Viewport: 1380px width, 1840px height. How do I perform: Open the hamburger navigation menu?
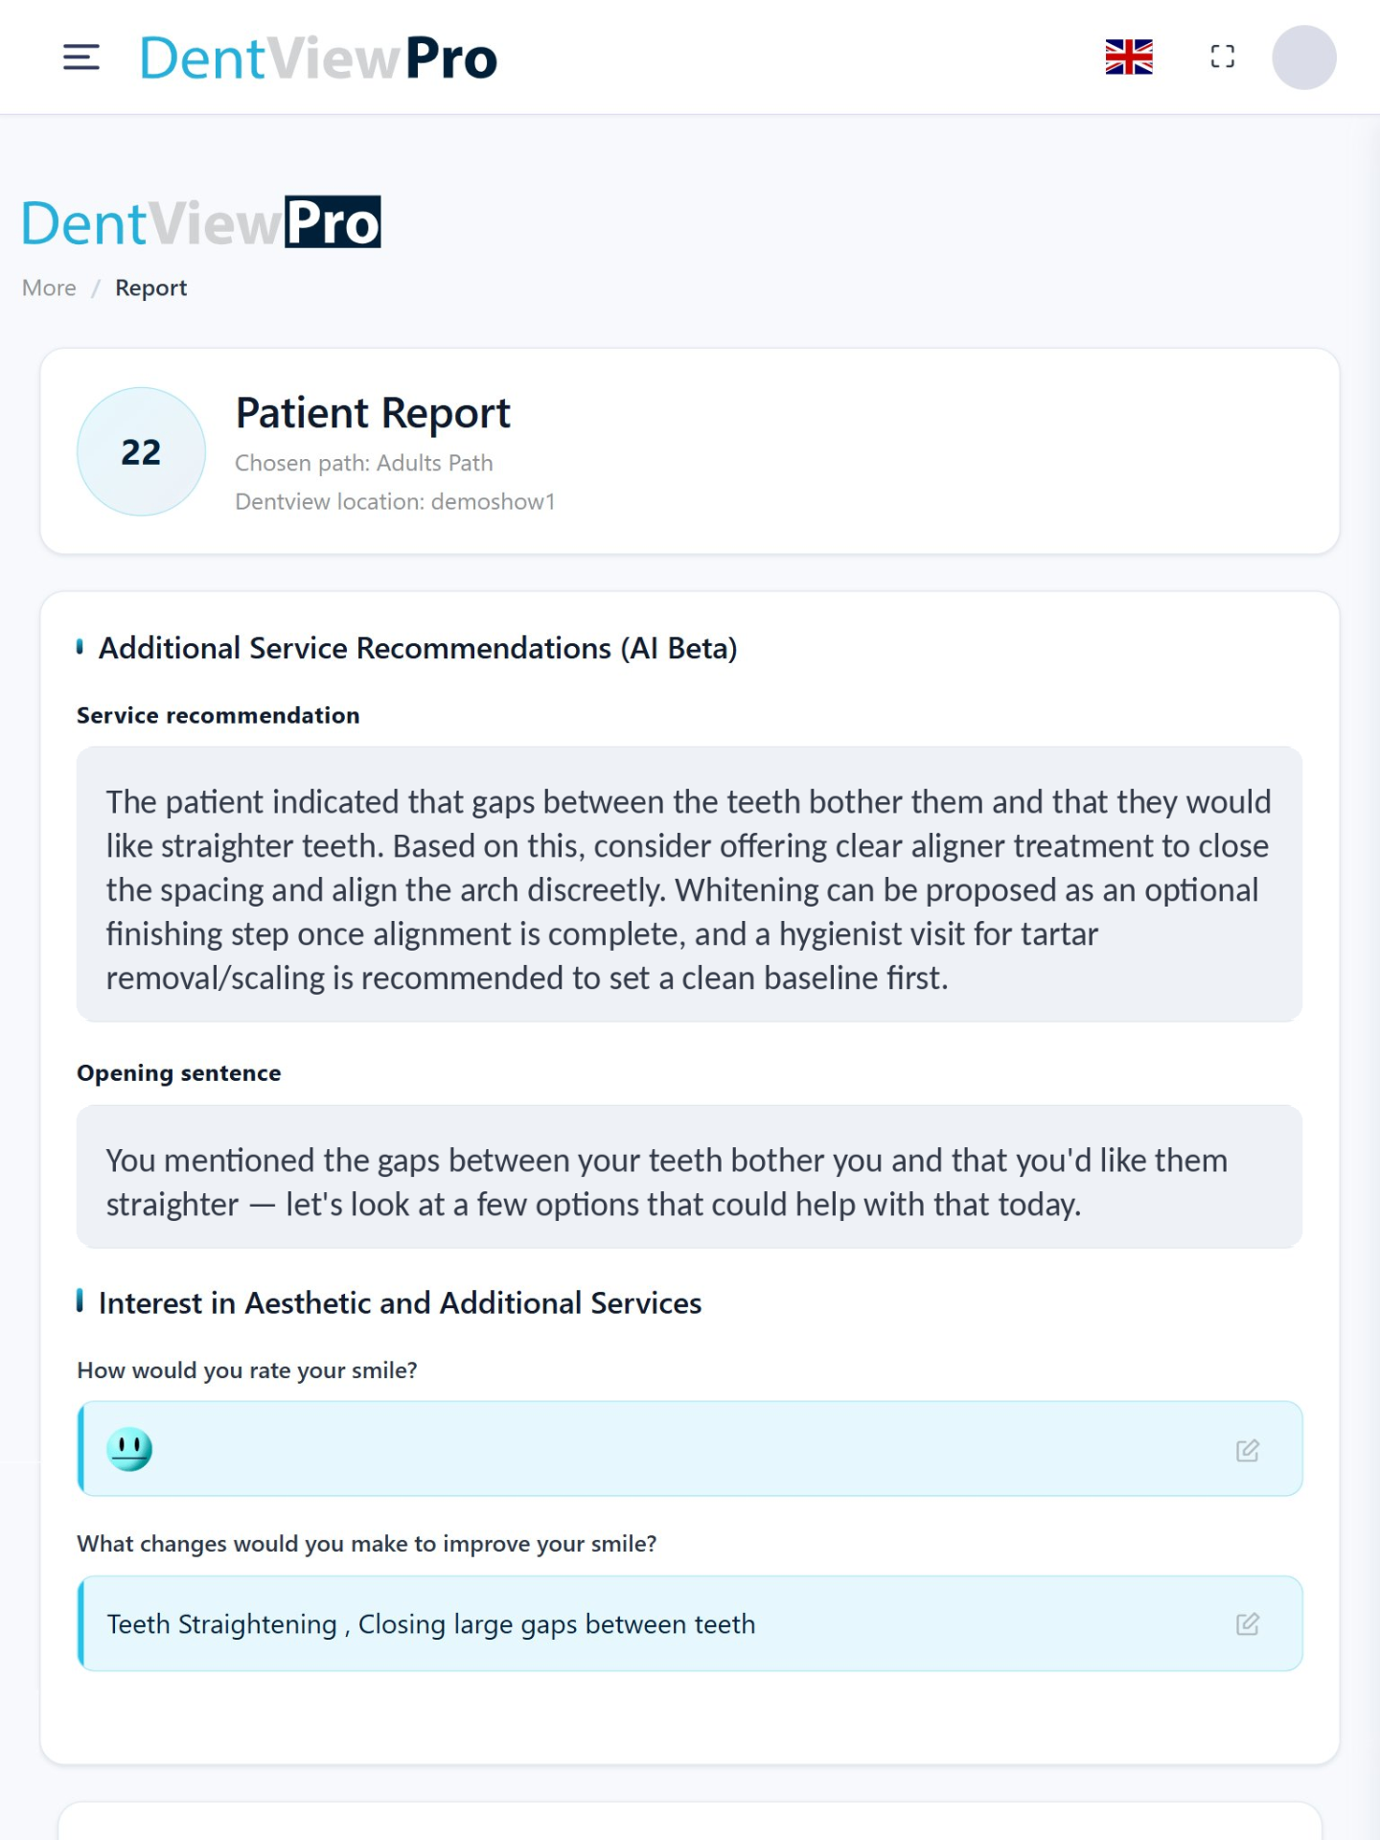81,57
